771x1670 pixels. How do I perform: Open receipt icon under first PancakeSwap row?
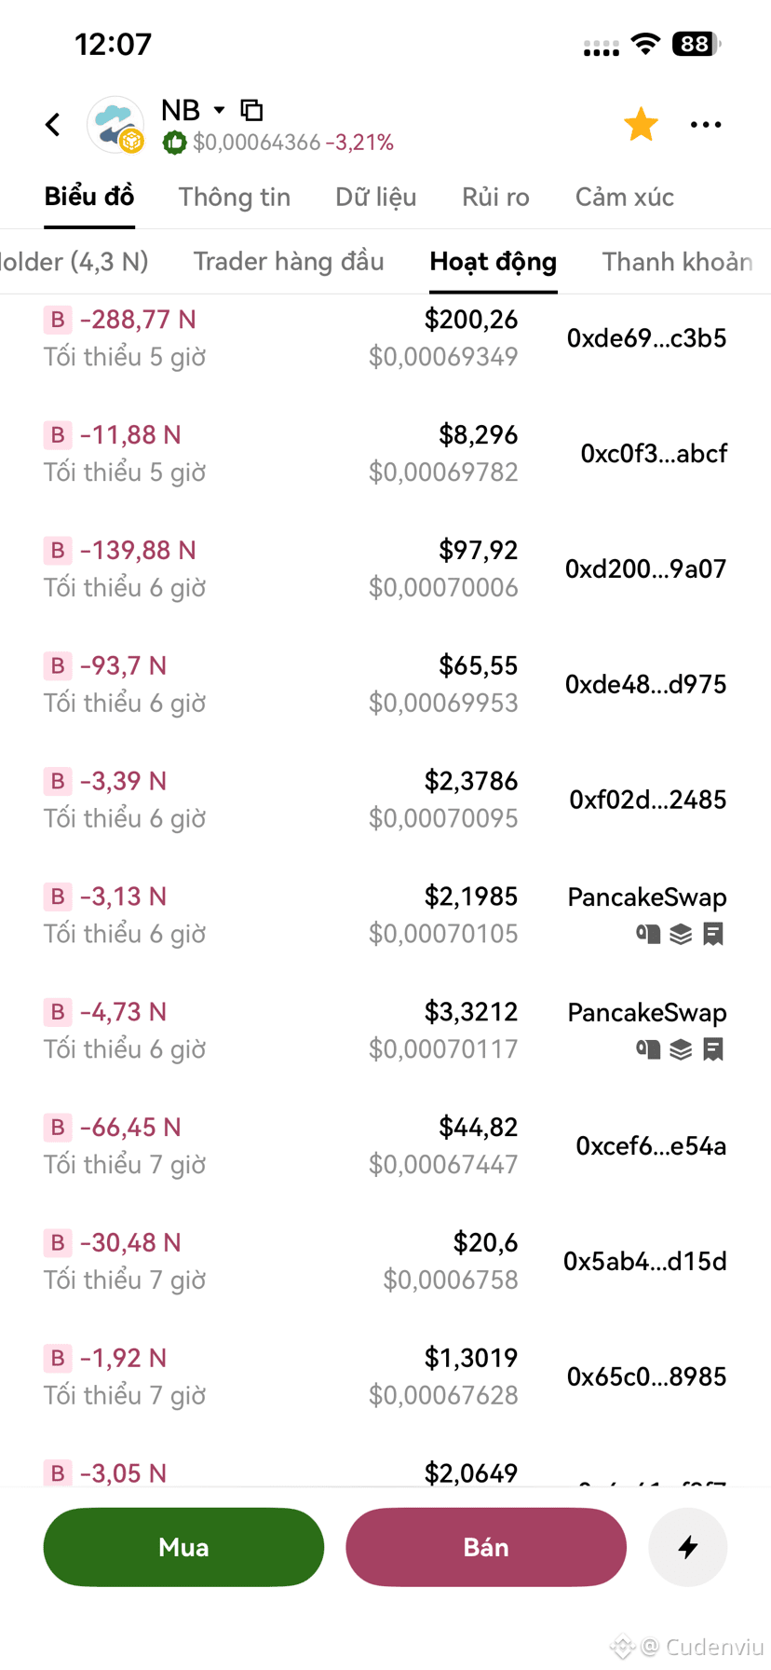pos(713,934)
